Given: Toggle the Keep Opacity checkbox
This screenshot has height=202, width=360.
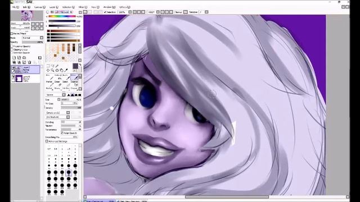Looking at the screenshot, I should coord(62,133).
